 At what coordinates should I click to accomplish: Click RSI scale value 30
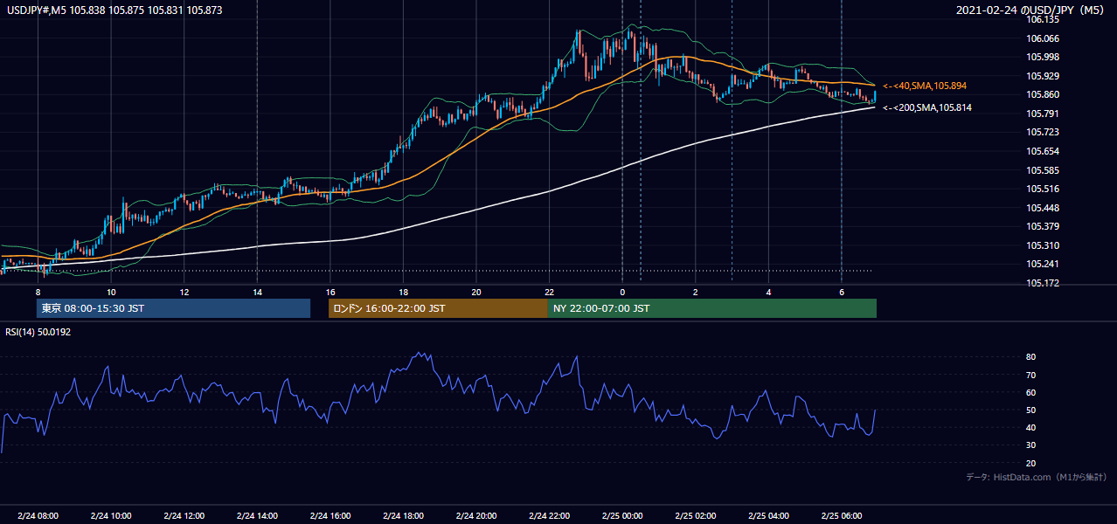(x=1031, y=445)
